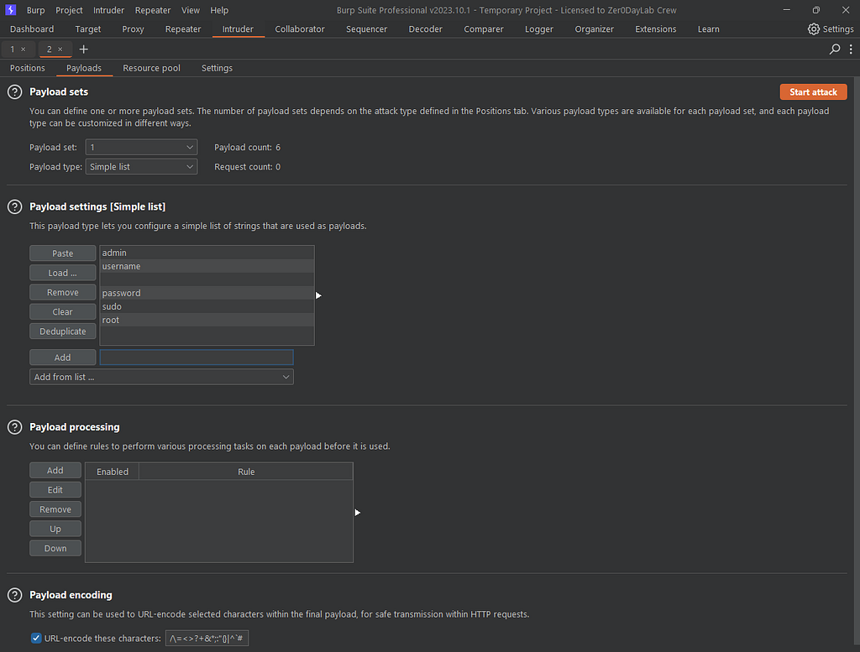Switch to the Learn tab
The width and height of the screenshot is (860, 652).
[x=709, y=29]
